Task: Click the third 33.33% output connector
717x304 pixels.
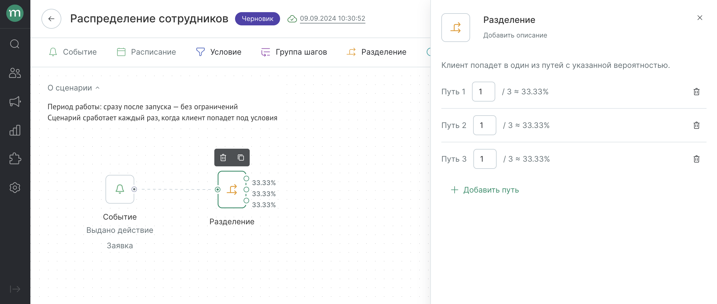Action: click(246, 201)
